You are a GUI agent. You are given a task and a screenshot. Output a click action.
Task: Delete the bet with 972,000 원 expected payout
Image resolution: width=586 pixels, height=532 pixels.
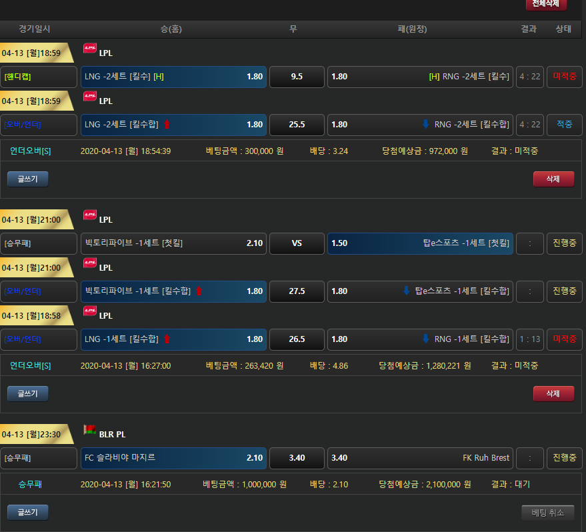553,179
